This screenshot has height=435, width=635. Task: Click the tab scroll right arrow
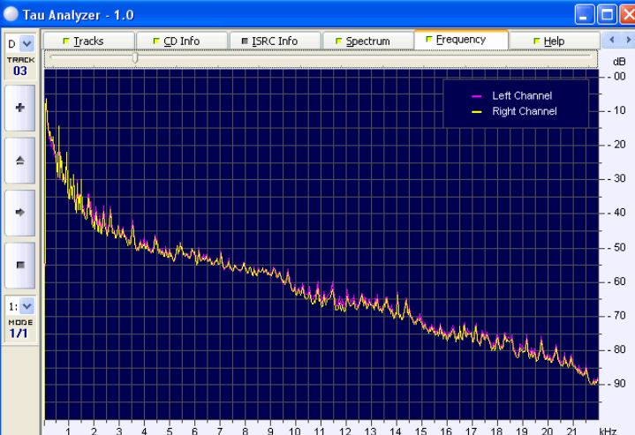pos(629,40)
